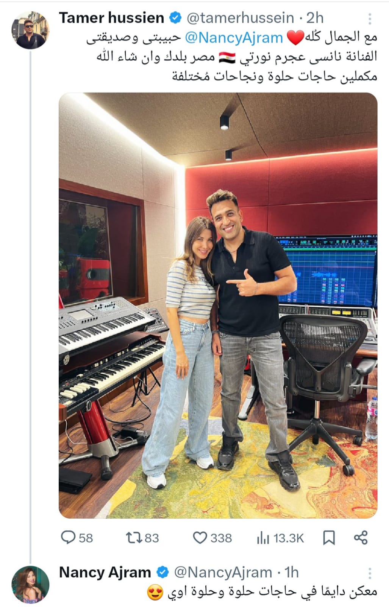389x607 pixels.
Task: Bookmark Tamer hussien's tweet
Action: pyautogui.click(x=329, y=538)
